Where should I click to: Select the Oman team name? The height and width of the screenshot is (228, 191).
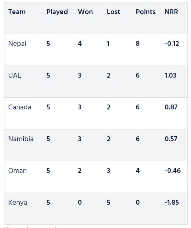pos(17,171)
